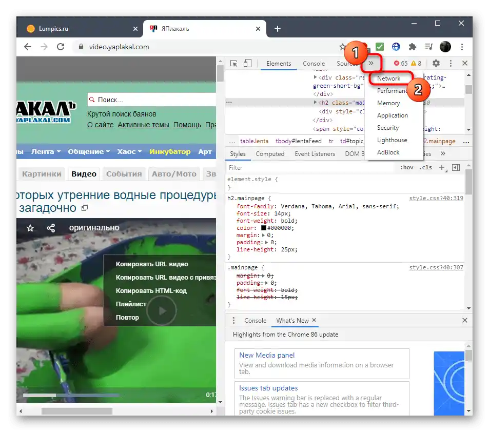Open the style.css?40:319 source link

coord(436,198)
